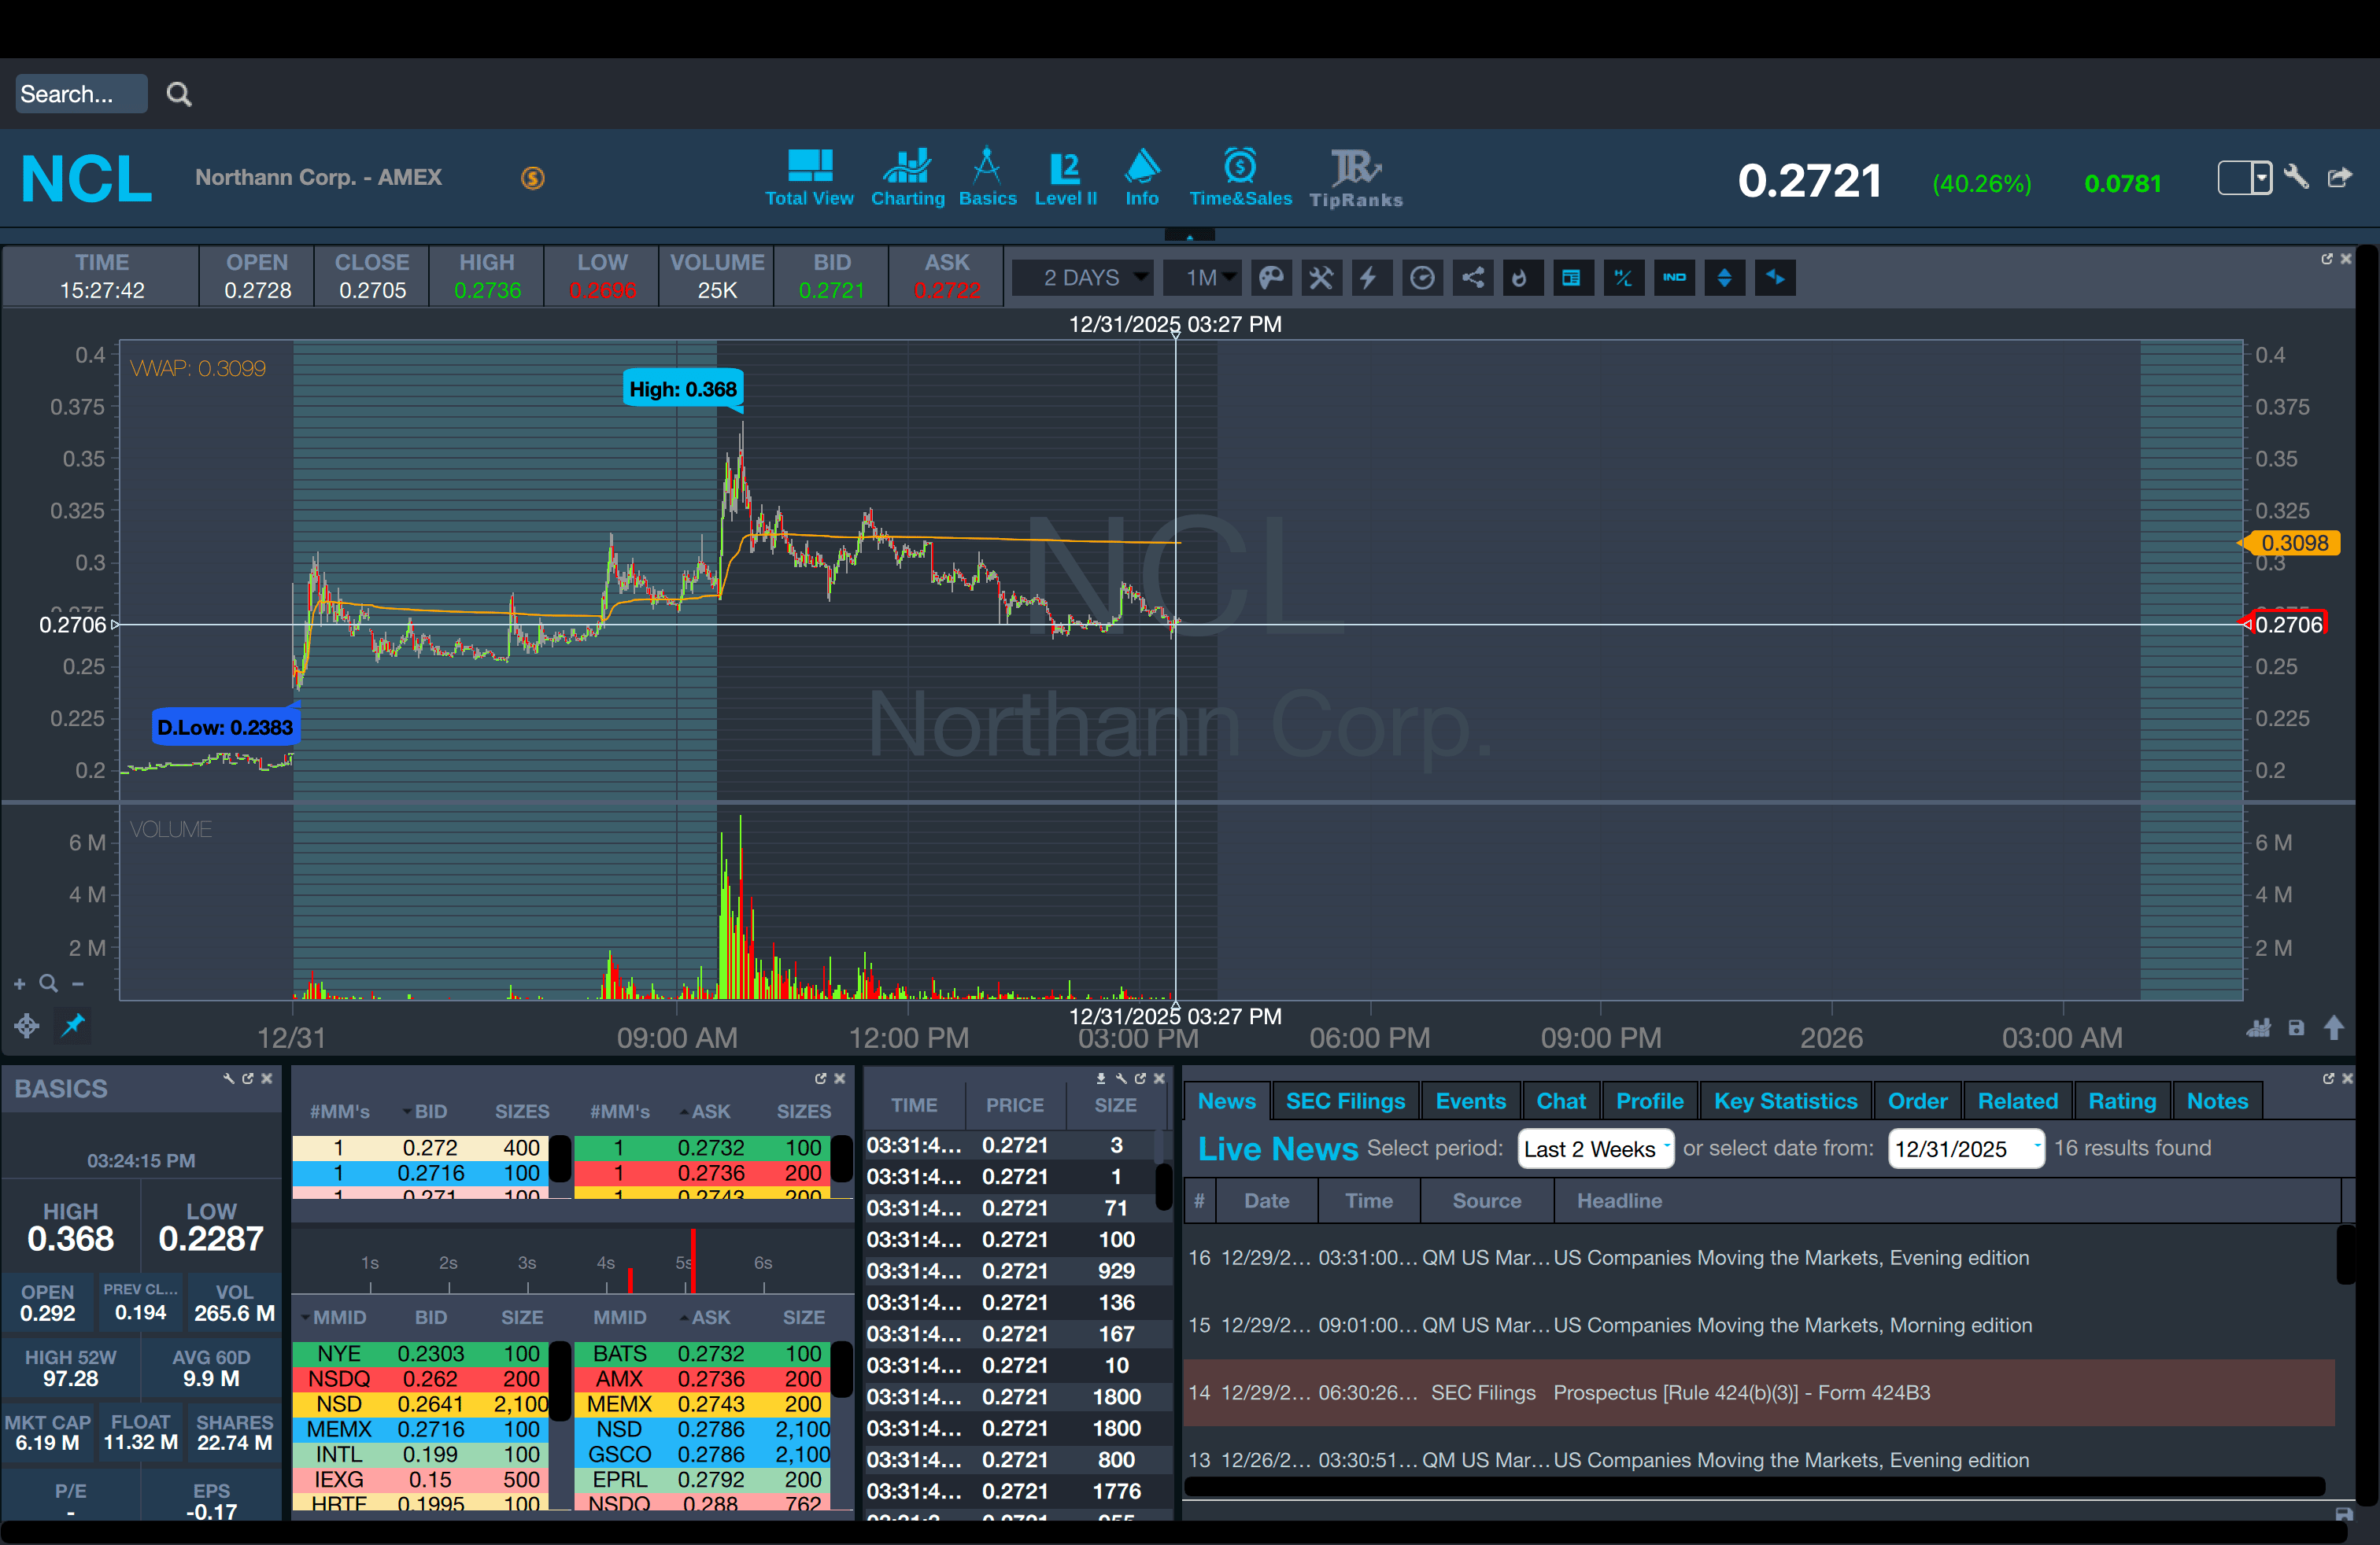Toggle the IND indicators button
The image size is (2380, 1545).
tap(1674, 278)
